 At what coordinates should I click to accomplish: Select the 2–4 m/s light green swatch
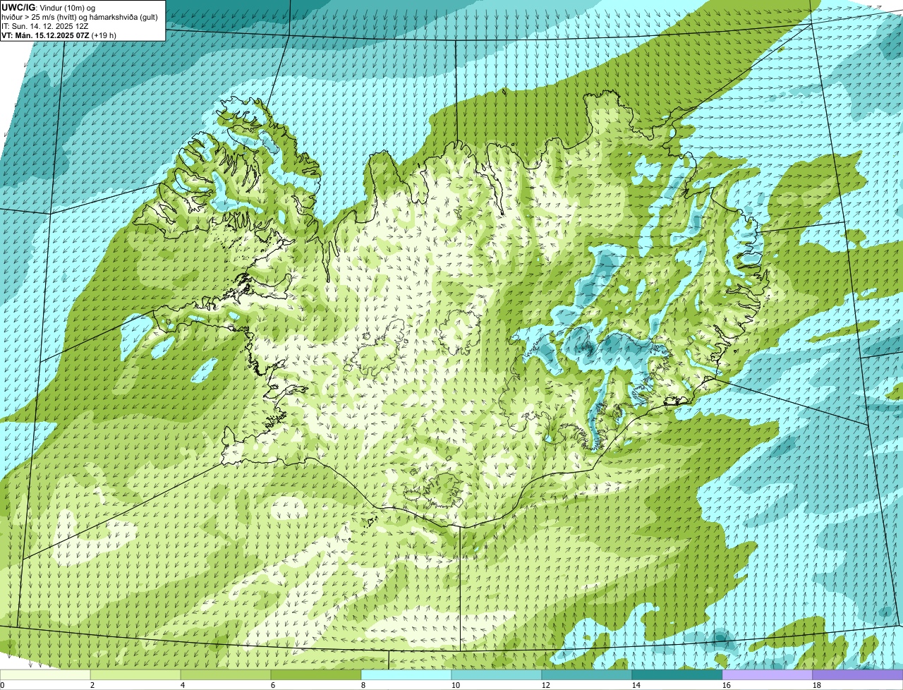[x=135, y=675]
